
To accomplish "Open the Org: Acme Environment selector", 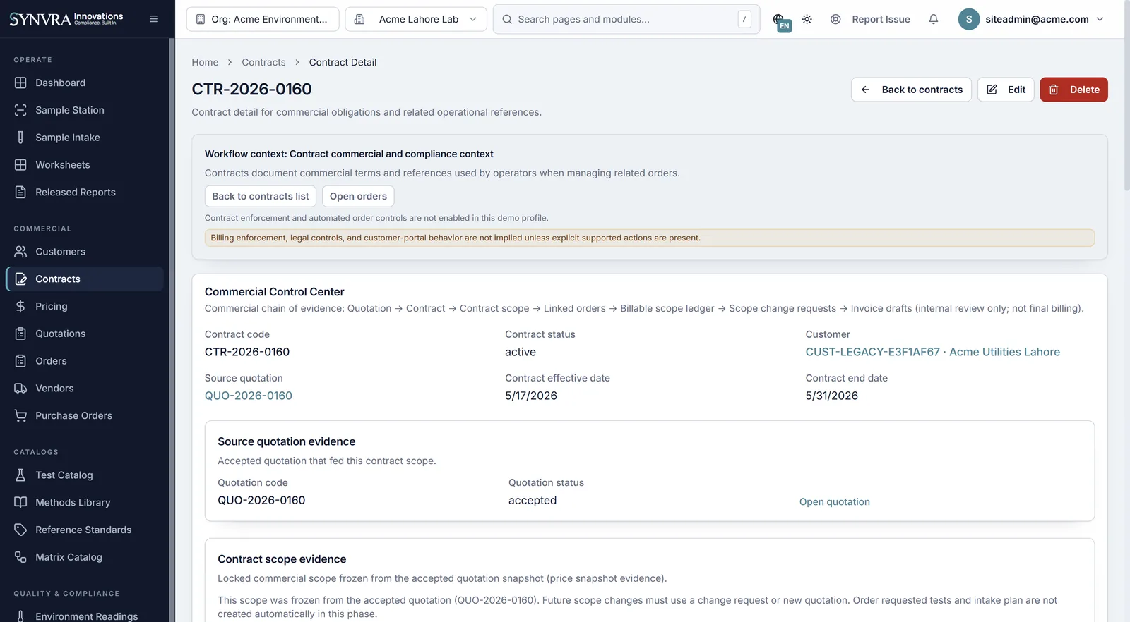I will pos(263,19).
